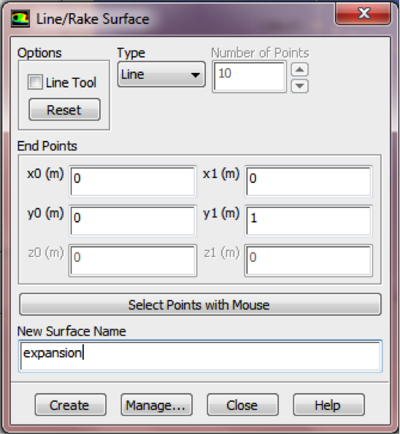Screen dimensions: 400x434
Task: Click the dropdown arrow next to Line
Action: coord(196,75)
